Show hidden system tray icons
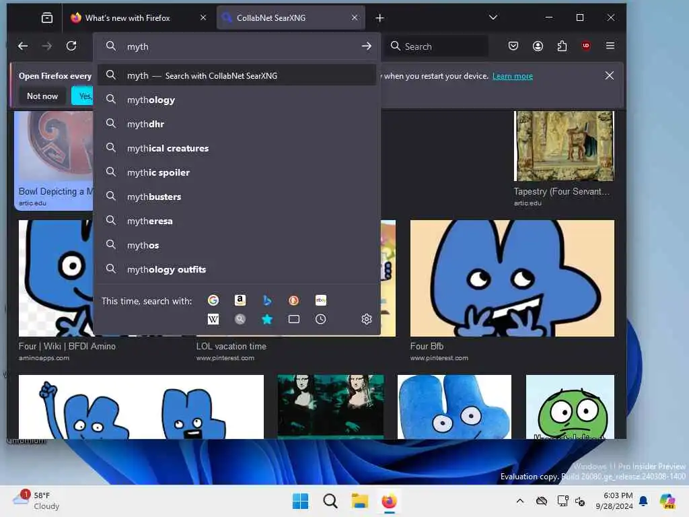This screenshot has width=689, height=517. [520, 501]
